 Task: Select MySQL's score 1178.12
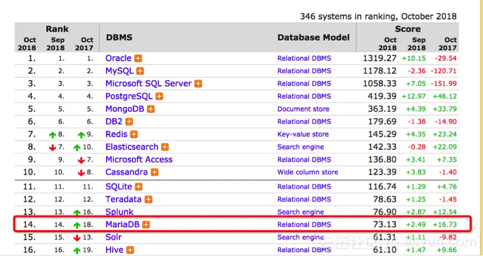380,71
